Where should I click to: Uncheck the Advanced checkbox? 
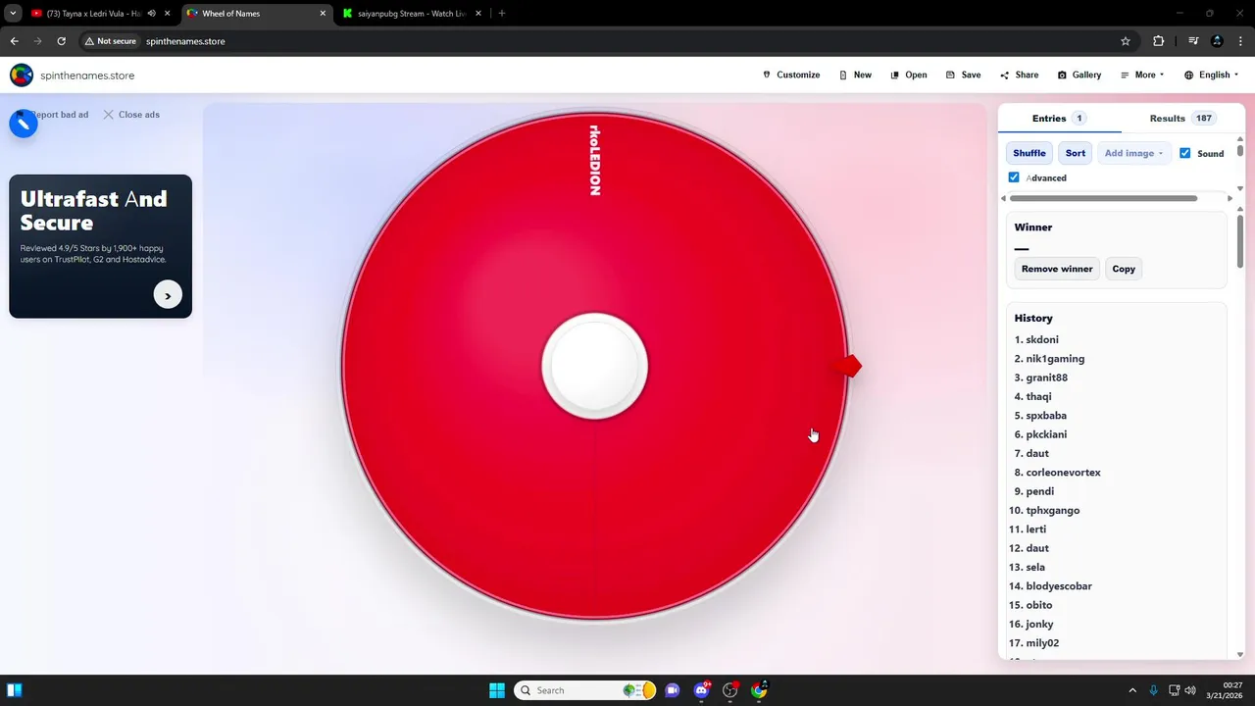[1014, 177]
